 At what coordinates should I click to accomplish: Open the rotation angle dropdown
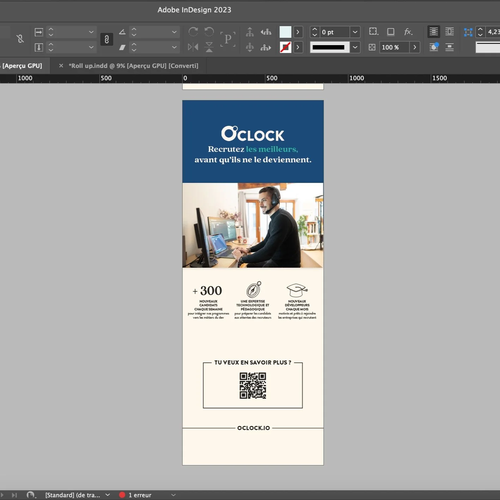(x=174, y=32)
